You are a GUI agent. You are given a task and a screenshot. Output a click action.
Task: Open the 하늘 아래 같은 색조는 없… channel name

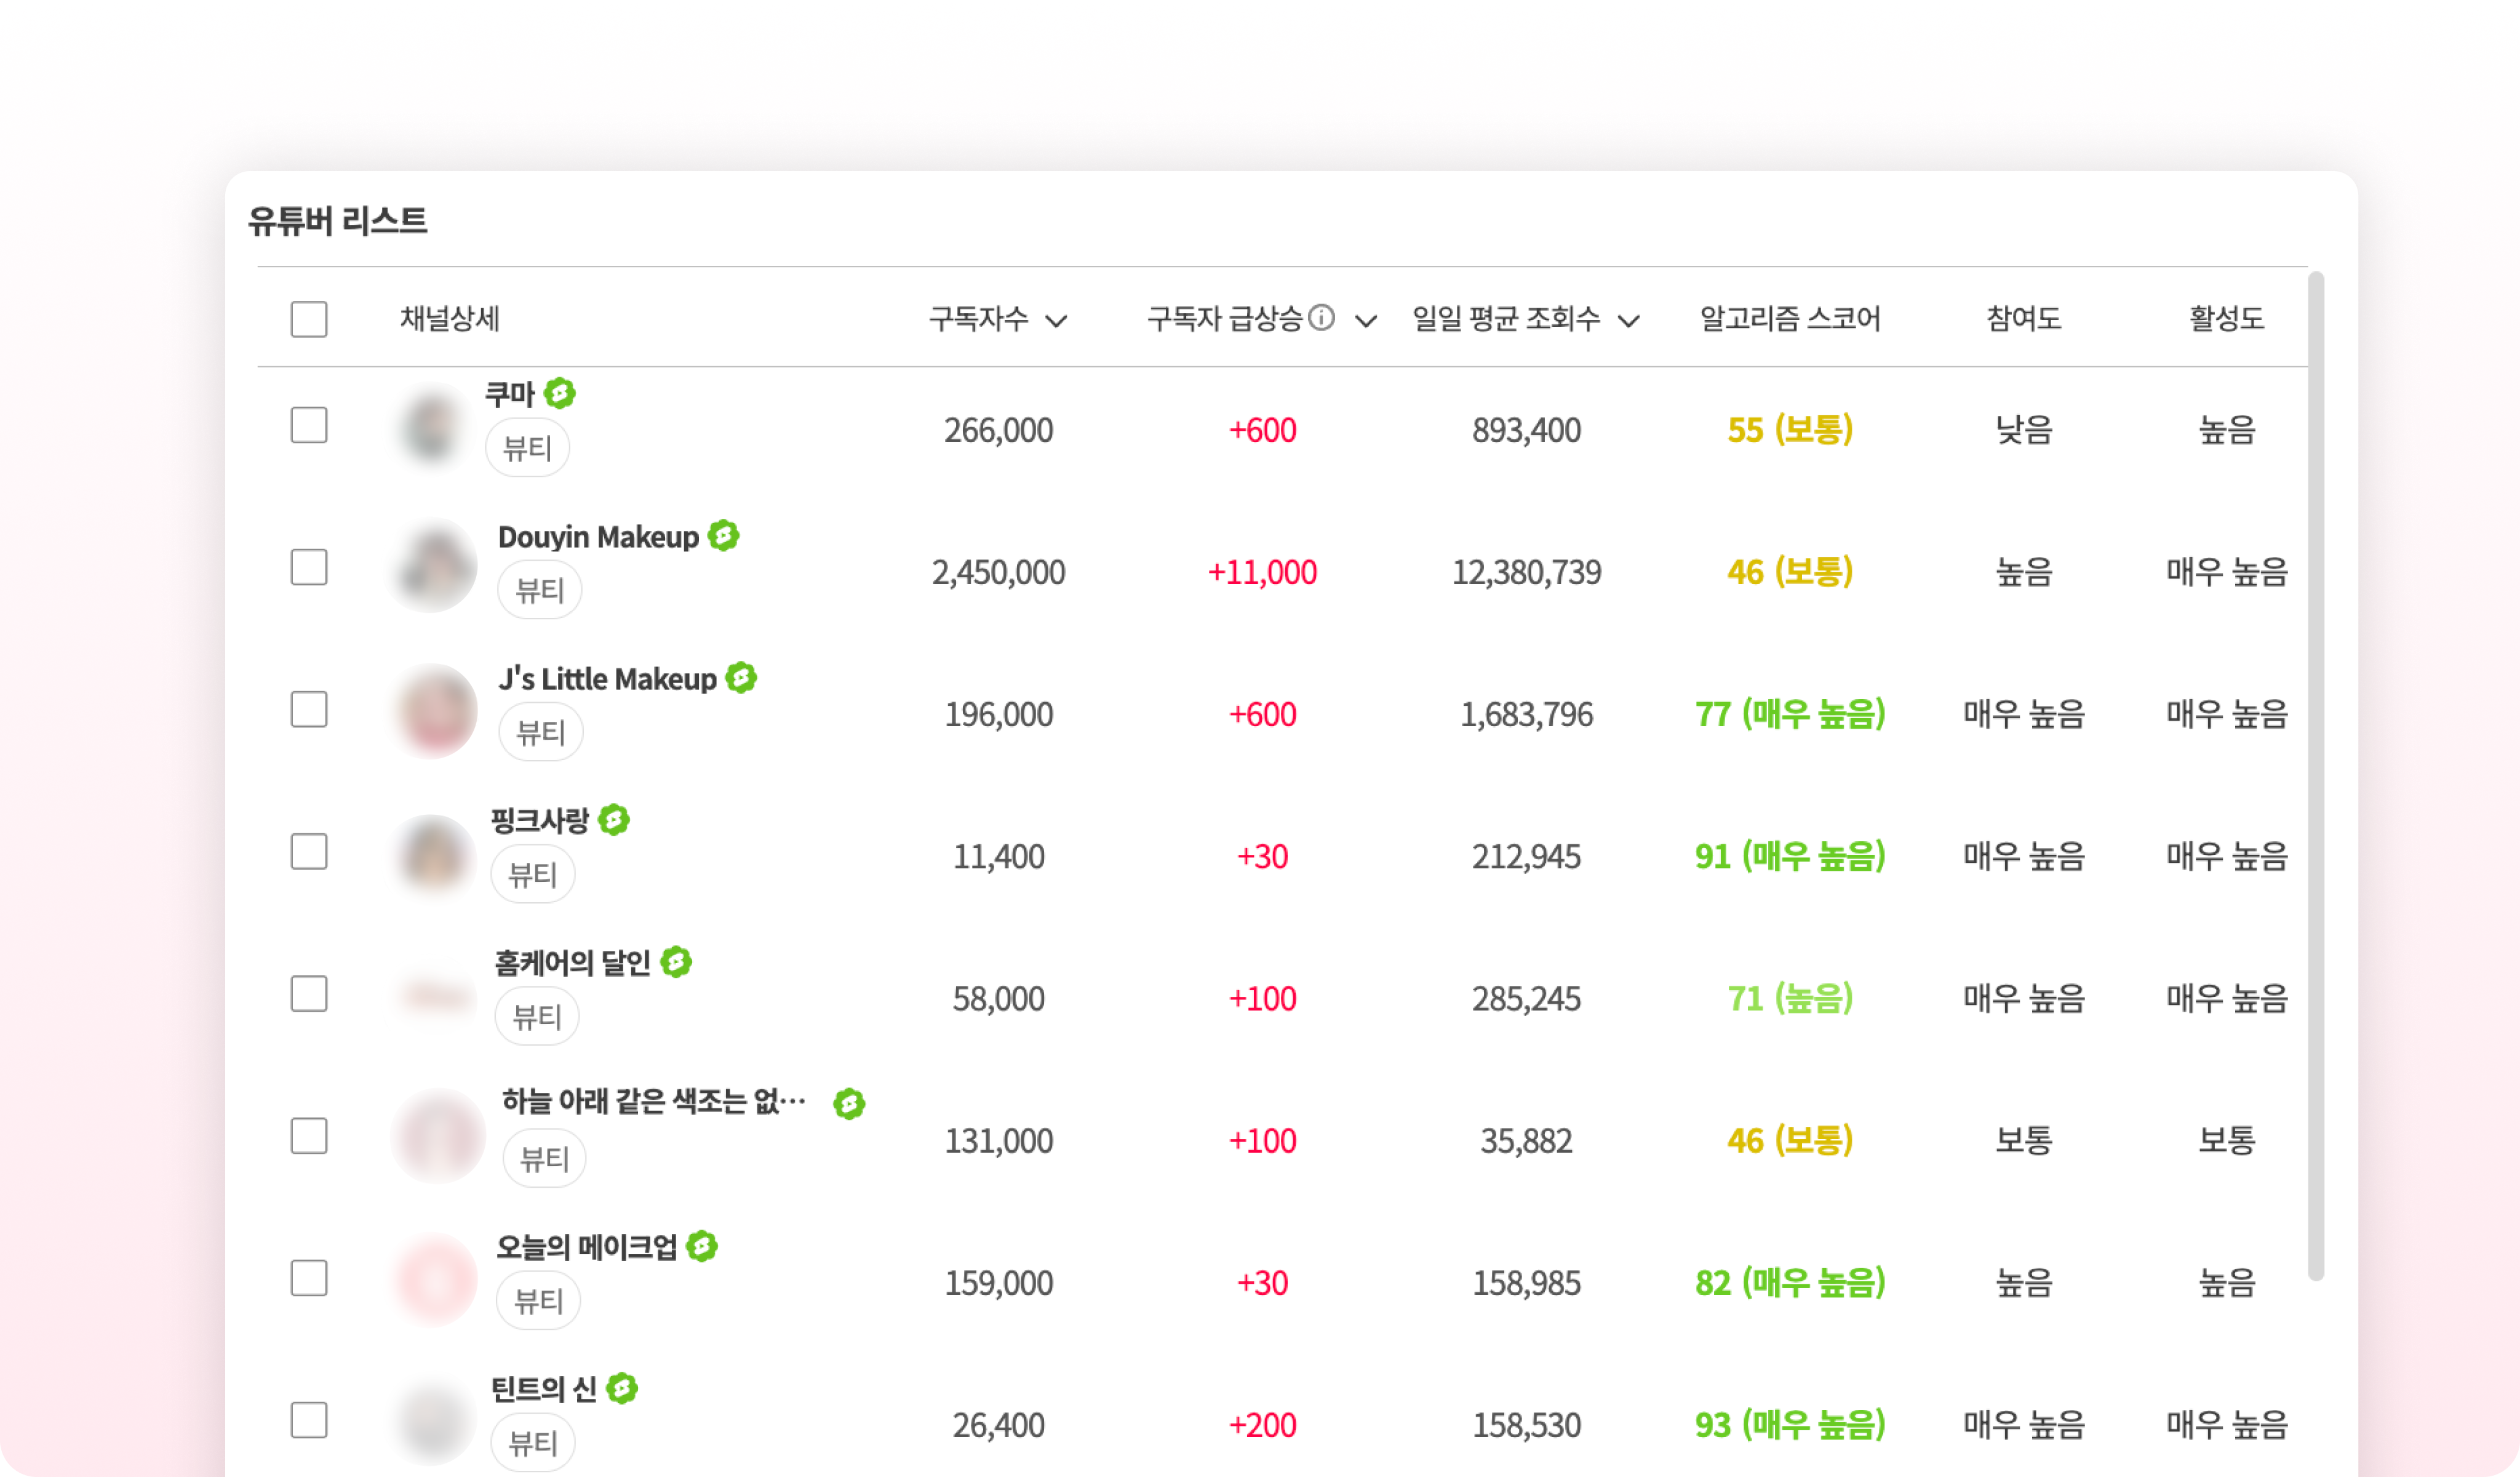click(653, 1102)
